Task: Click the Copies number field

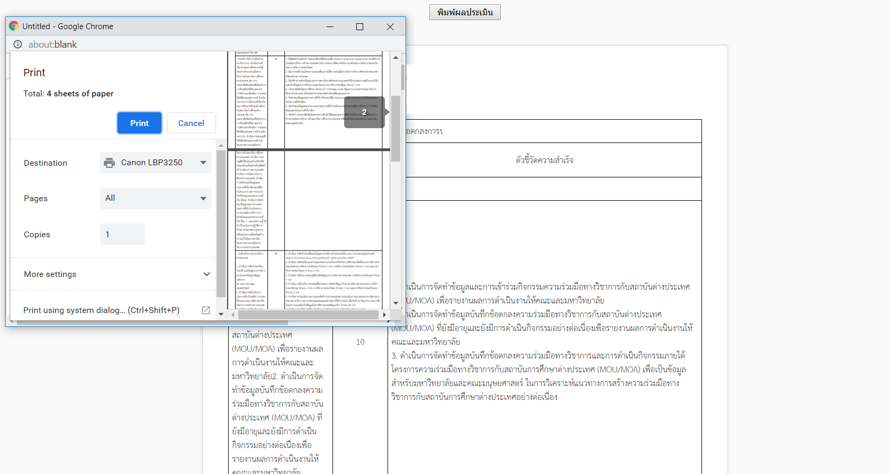Action: coord(122,234)
